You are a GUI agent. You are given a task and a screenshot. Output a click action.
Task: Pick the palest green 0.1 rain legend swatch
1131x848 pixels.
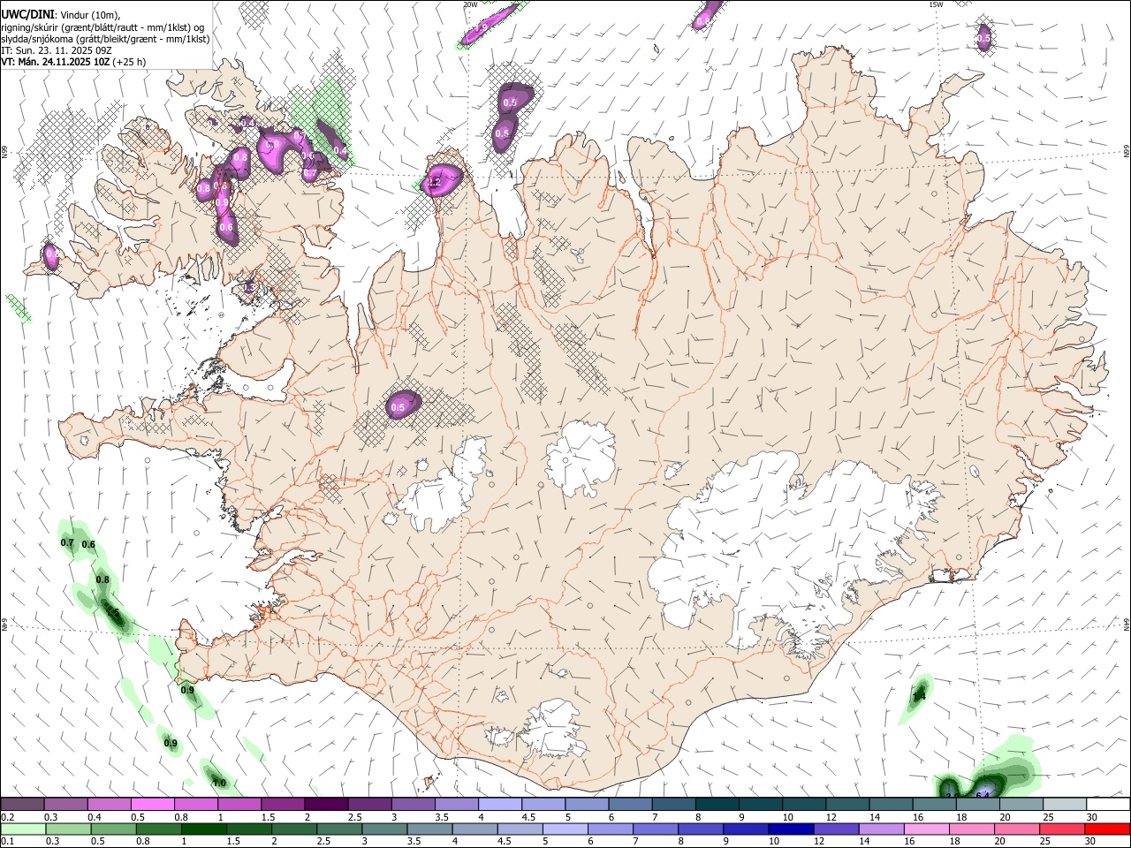[x=22, y=829]
